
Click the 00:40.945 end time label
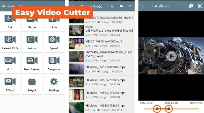[x=196, y=103]
